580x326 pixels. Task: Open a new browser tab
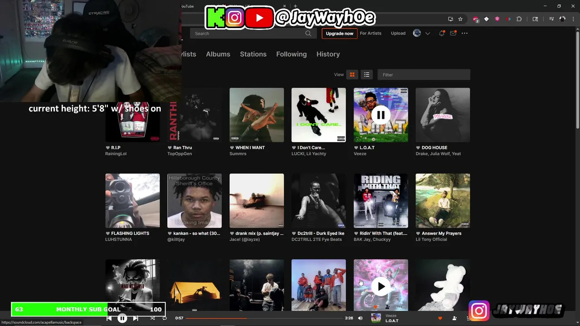click(295, 6)
